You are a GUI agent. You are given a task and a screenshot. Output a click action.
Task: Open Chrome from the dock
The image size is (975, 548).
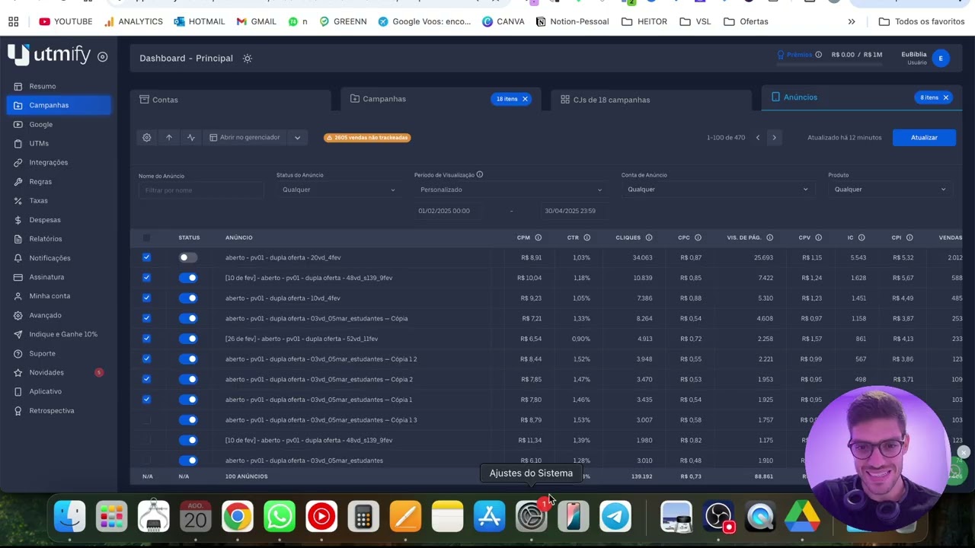238,518
